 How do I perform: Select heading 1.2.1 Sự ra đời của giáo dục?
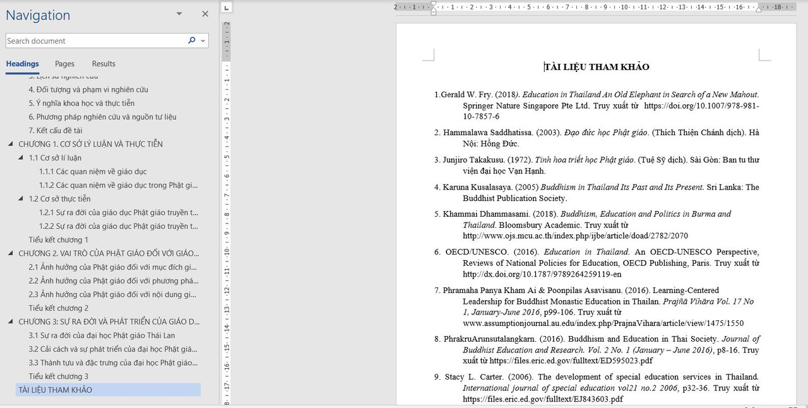coord(118,212)
